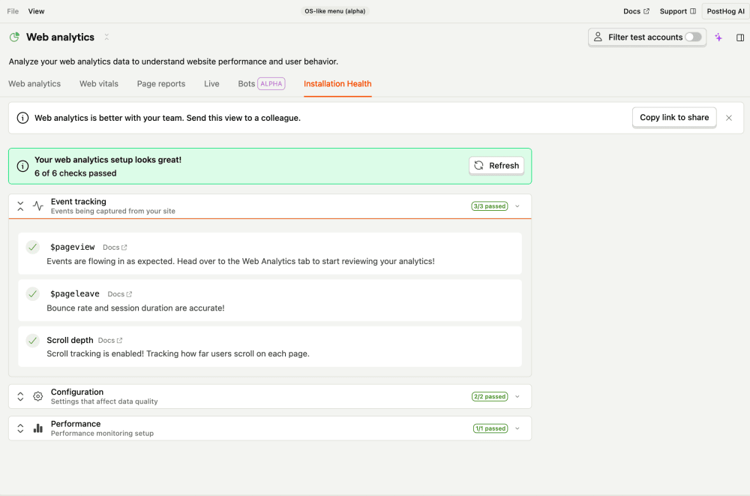Open the PostHog AI button
Viewport: 750px width, 496px height.
[x=725, y=11]
